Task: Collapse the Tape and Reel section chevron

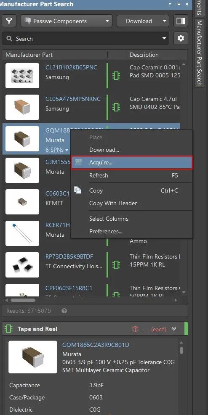Action: [174, 329]
